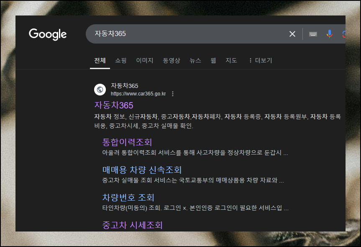Image resolution: width=361 pixels, height=247 pixels.
Task: Open the three-dot menu beside car365 URL
Action: point(173,94)
